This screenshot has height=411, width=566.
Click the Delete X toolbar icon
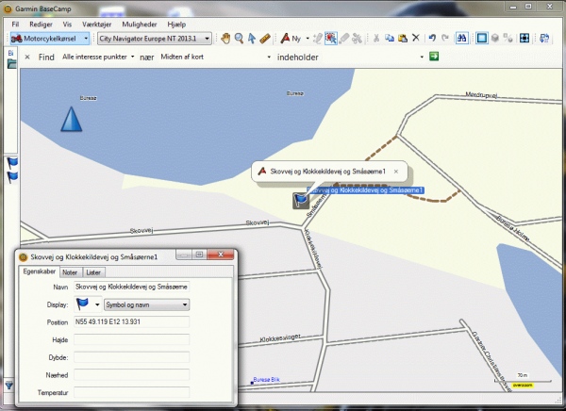[416, 38]
